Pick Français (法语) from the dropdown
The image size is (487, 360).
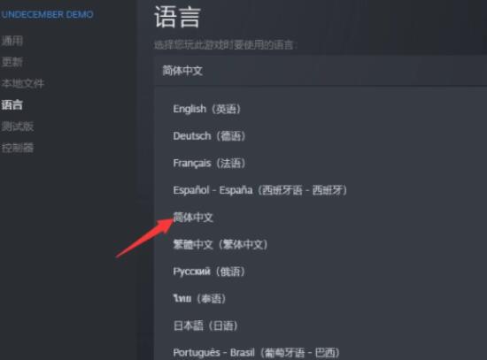pos(209,163)
